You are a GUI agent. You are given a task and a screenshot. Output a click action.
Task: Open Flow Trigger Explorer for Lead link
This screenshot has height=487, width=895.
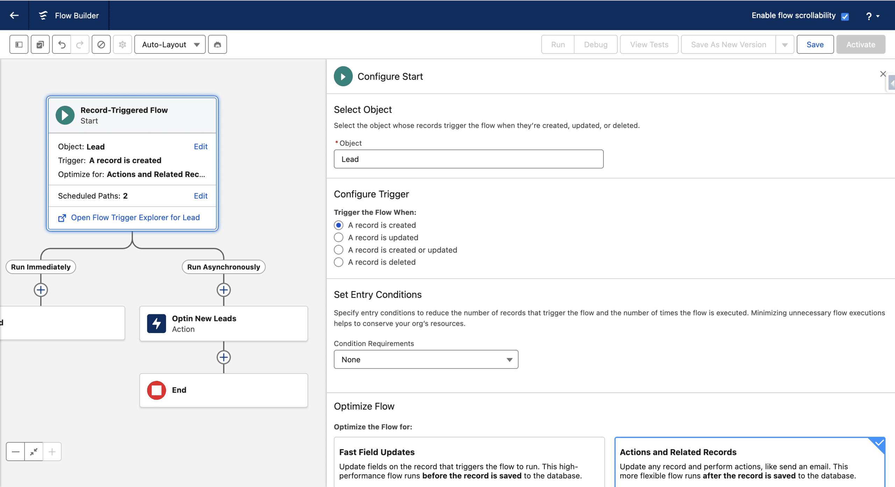pos(135,217)
